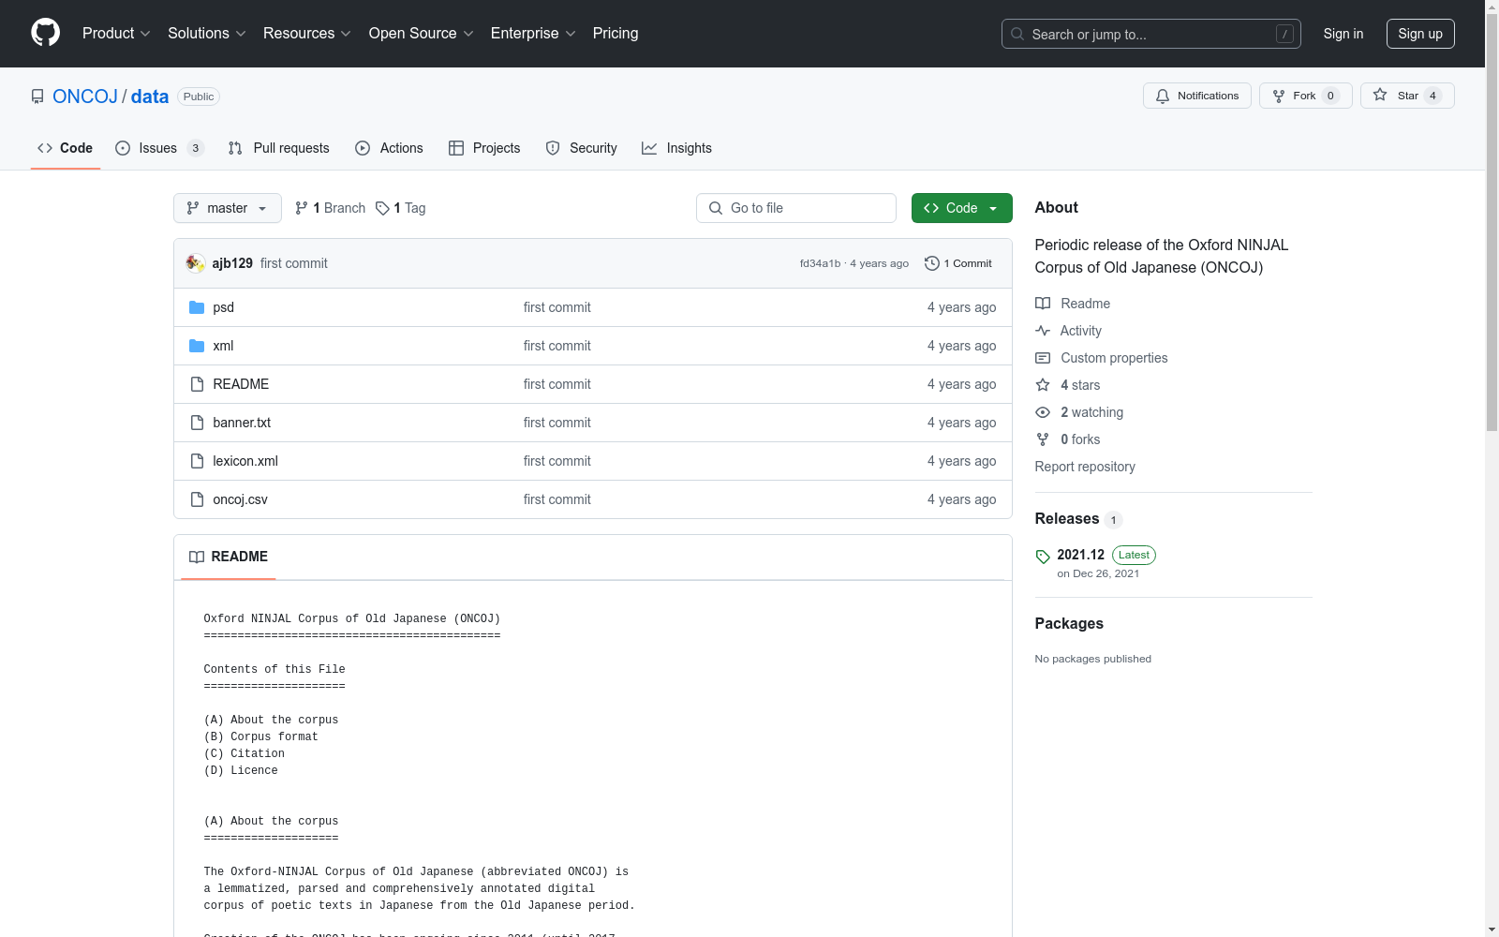
Task: Click the ajb129 avatar image
Action: pyautogui.click(x=195, y=263)
